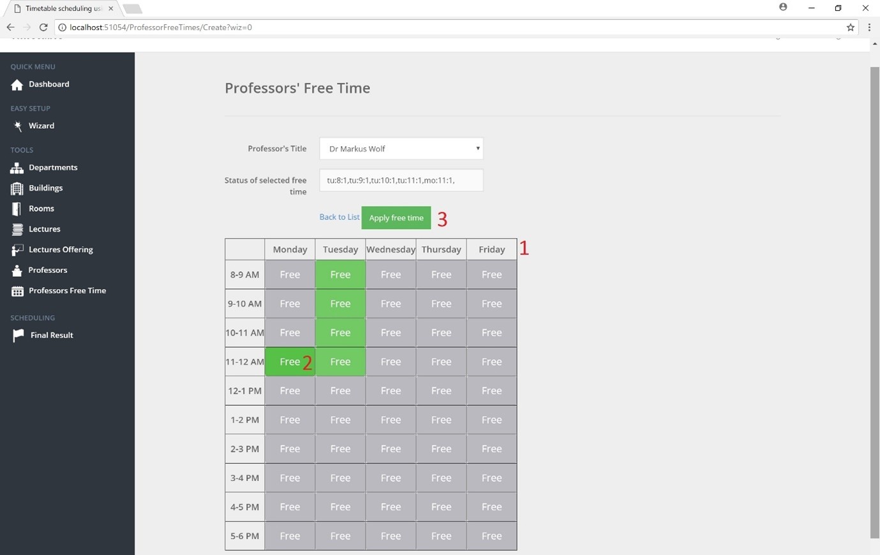The width and height of the screenshot is (880, 555).
Task: Go to Professors sidebar menu item
Action: point(47,270)
